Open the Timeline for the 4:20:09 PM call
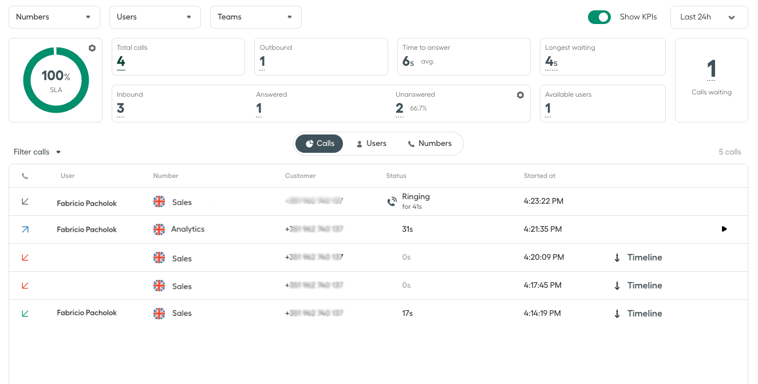The image size is (758, 384). [x=645, y=258]
